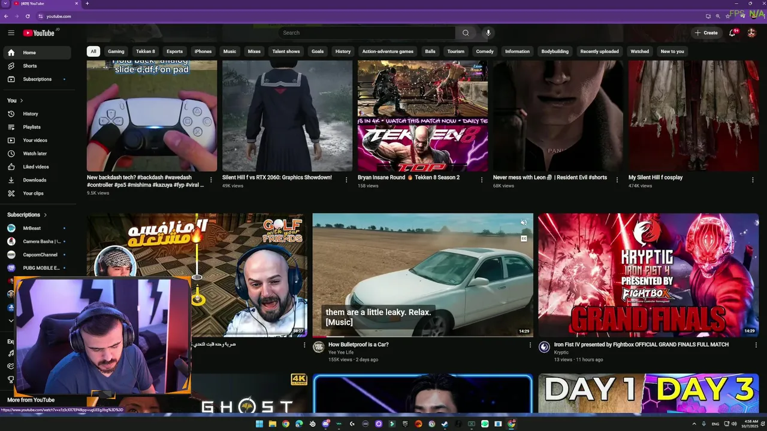Expand the Subscriptions header chevron

[x=45, y=215]
